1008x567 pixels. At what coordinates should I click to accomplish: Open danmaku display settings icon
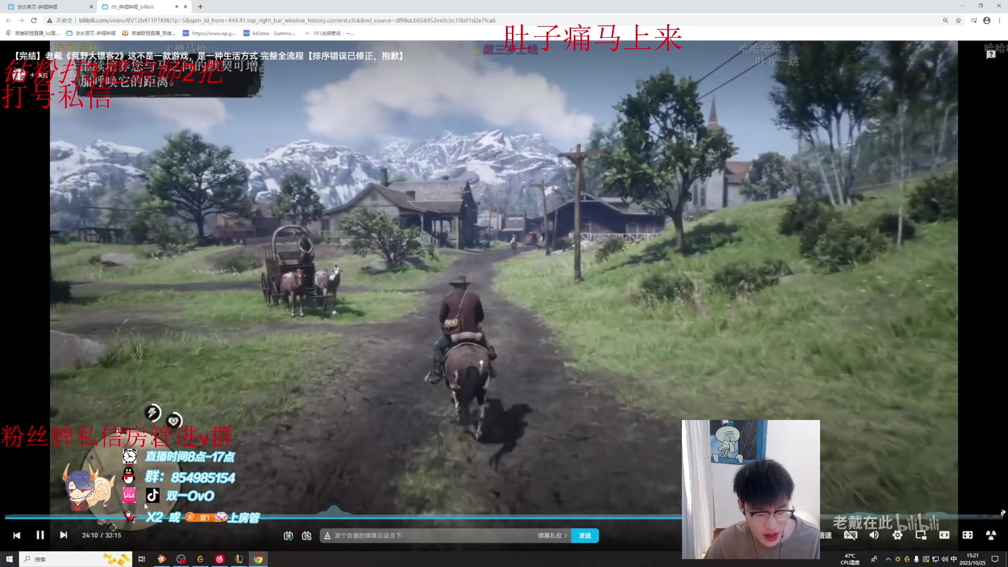click(x=307, y=535)
